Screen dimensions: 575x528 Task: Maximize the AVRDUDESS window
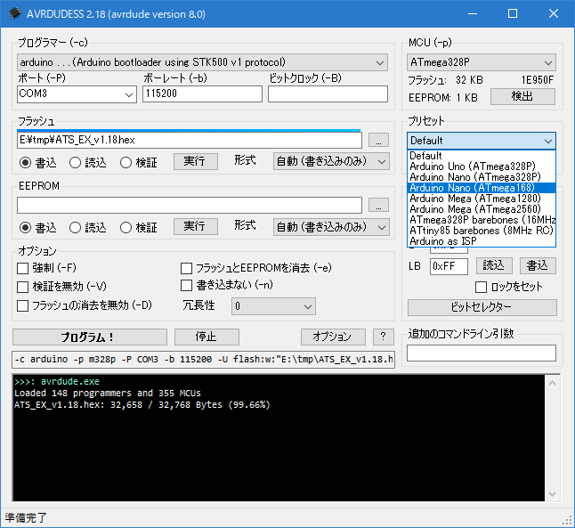click(513, 13)
